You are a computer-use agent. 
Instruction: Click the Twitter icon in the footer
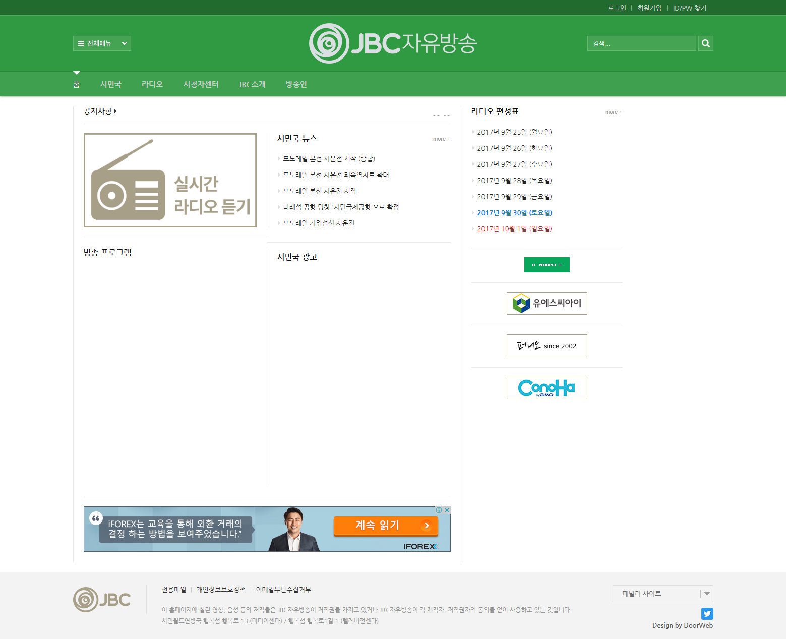706,614
